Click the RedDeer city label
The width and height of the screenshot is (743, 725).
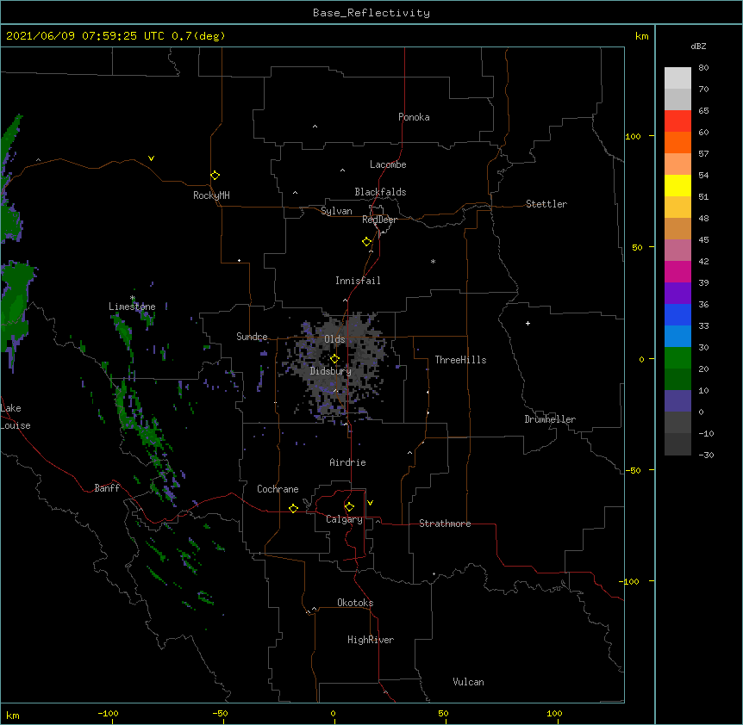(x=379, y=220)
